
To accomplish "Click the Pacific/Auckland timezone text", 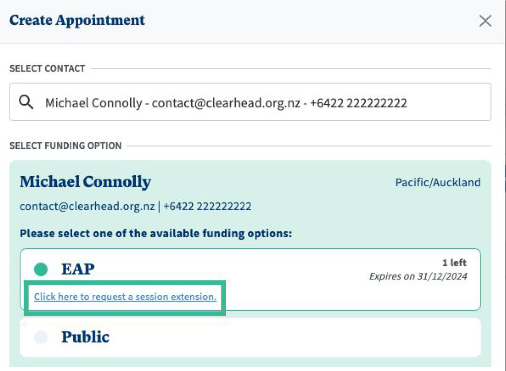I will 438,183.
